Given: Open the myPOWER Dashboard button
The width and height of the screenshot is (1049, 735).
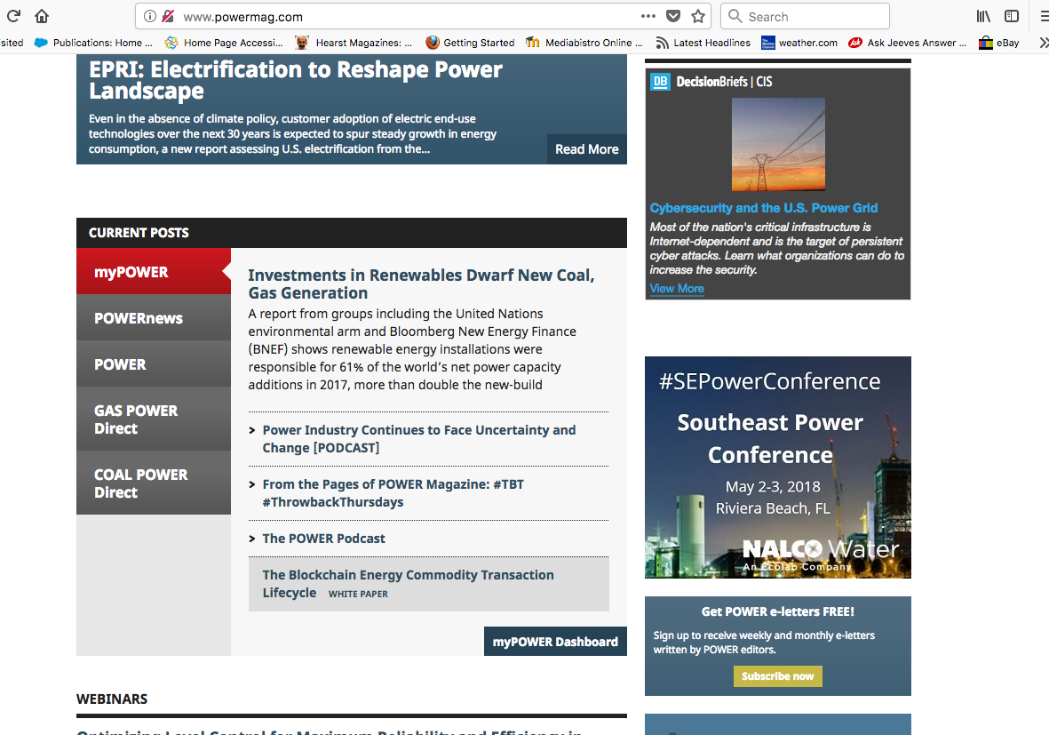Looking at the screenshot, I should pos(555,642).
